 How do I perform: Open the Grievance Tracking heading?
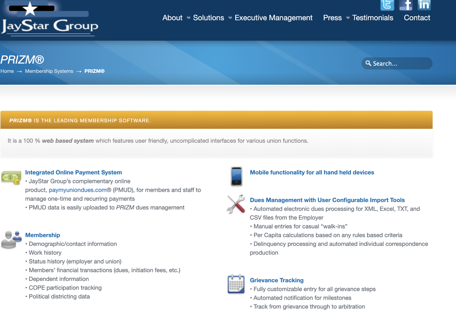pyautogui.click(x=277, y=280)
